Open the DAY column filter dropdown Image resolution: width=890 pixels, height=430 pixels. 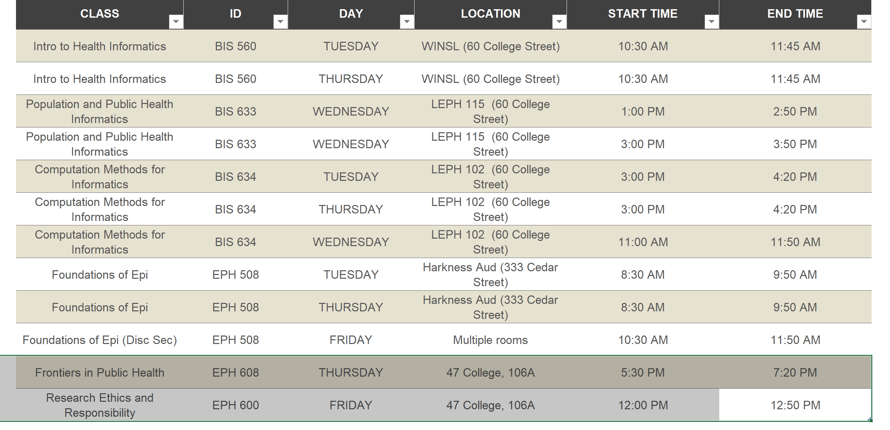click(x=407, y=22)
